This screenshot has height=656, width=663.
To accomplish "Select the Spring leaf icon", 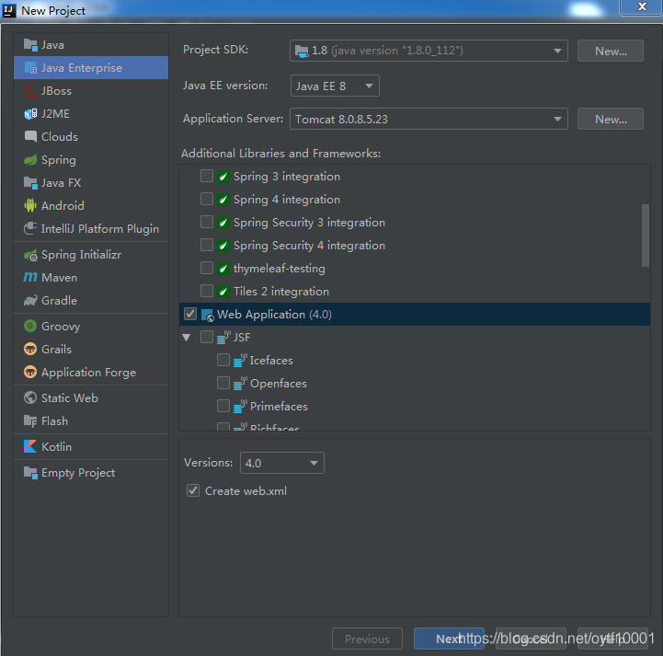I will coord(30,160).
